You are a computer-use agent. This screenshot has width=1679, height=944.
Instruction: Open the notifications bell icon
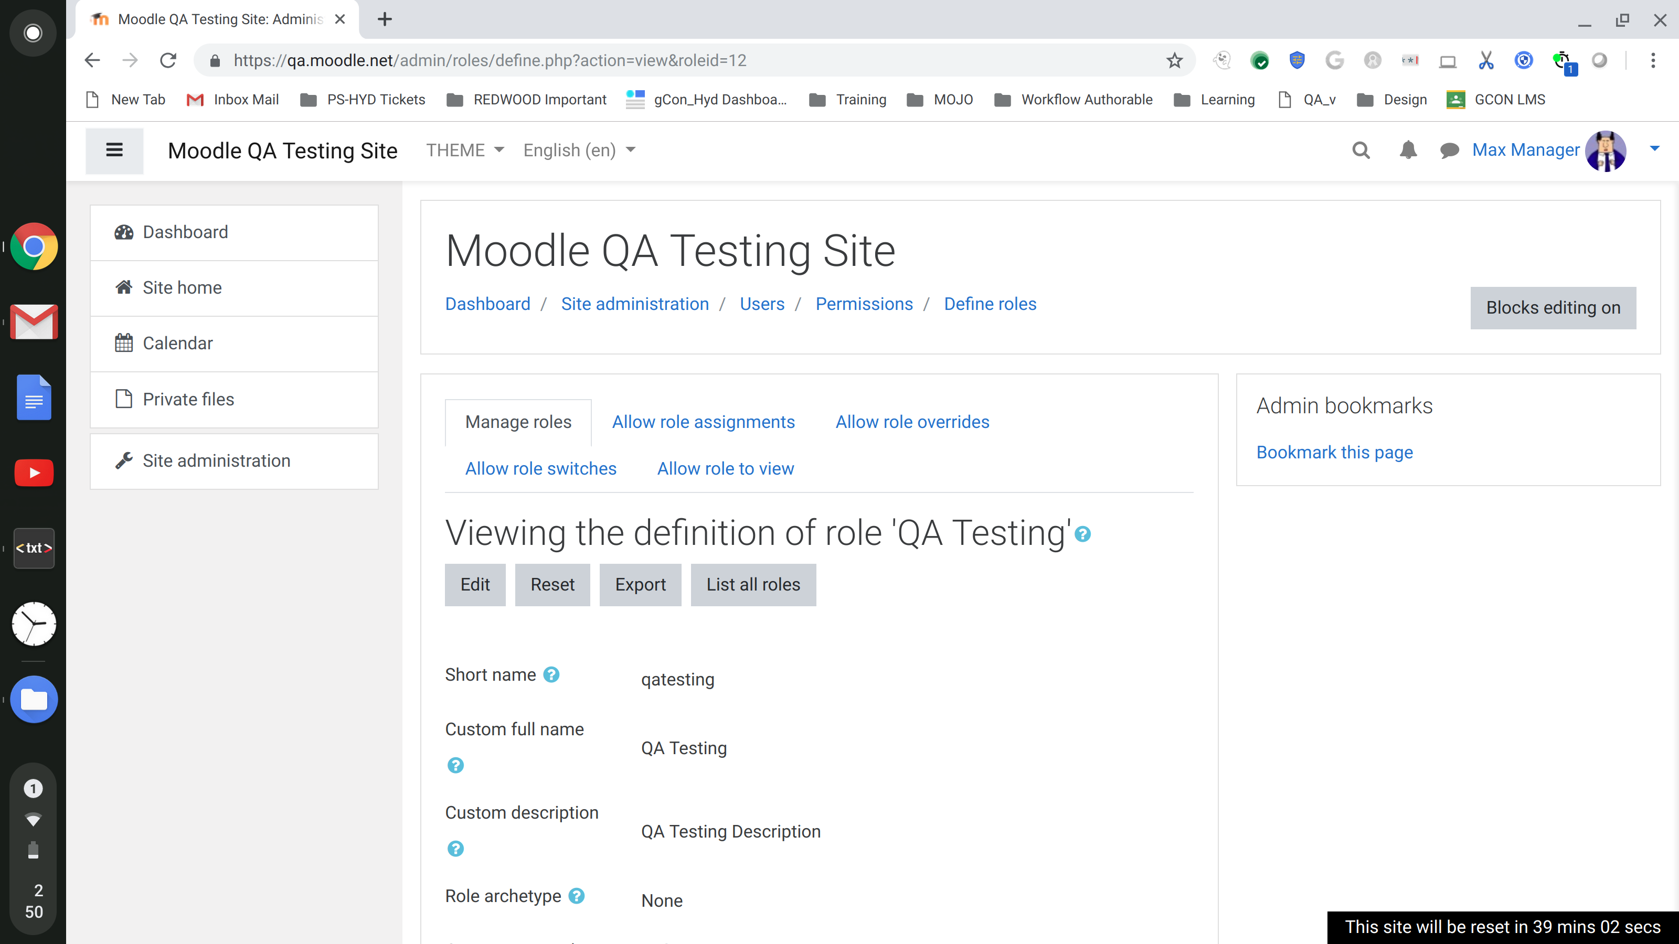click(1408, 151)
